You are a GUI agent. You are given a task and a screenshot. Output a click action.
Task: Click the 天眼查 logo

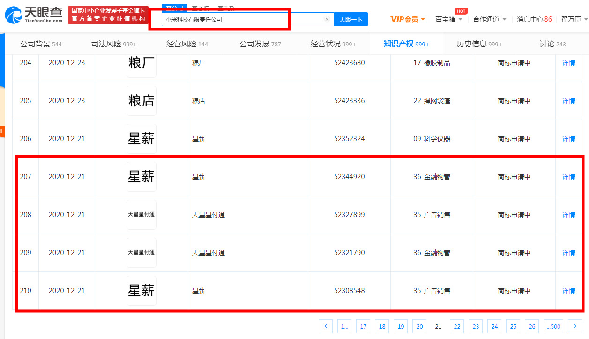tap(34, 15)
